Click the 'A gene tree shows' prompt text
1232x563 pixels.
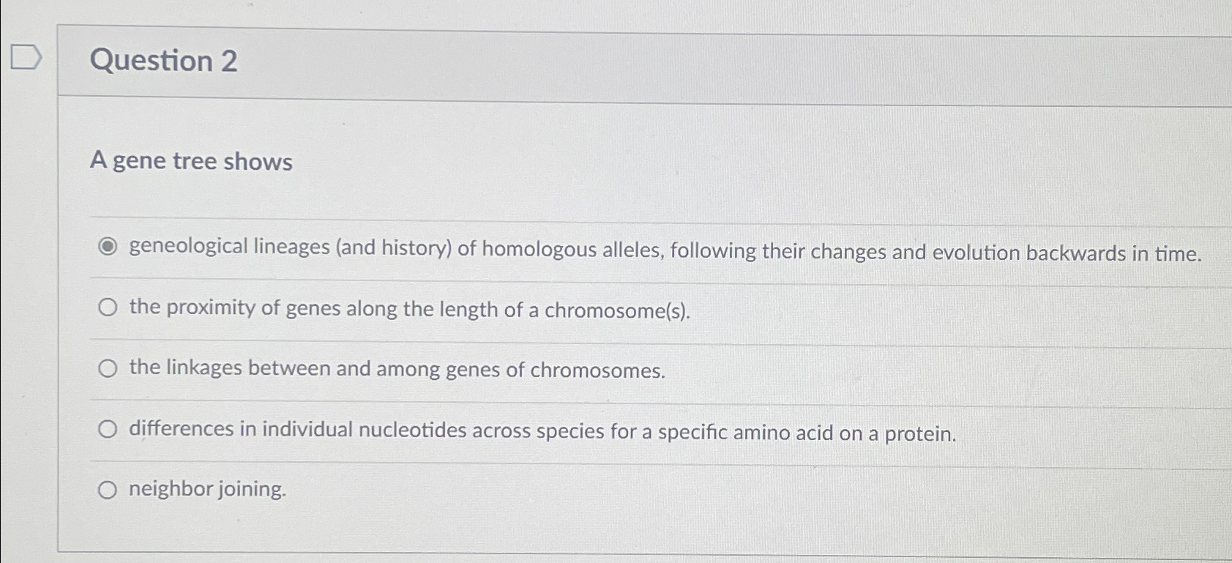[x=190, y=161]
